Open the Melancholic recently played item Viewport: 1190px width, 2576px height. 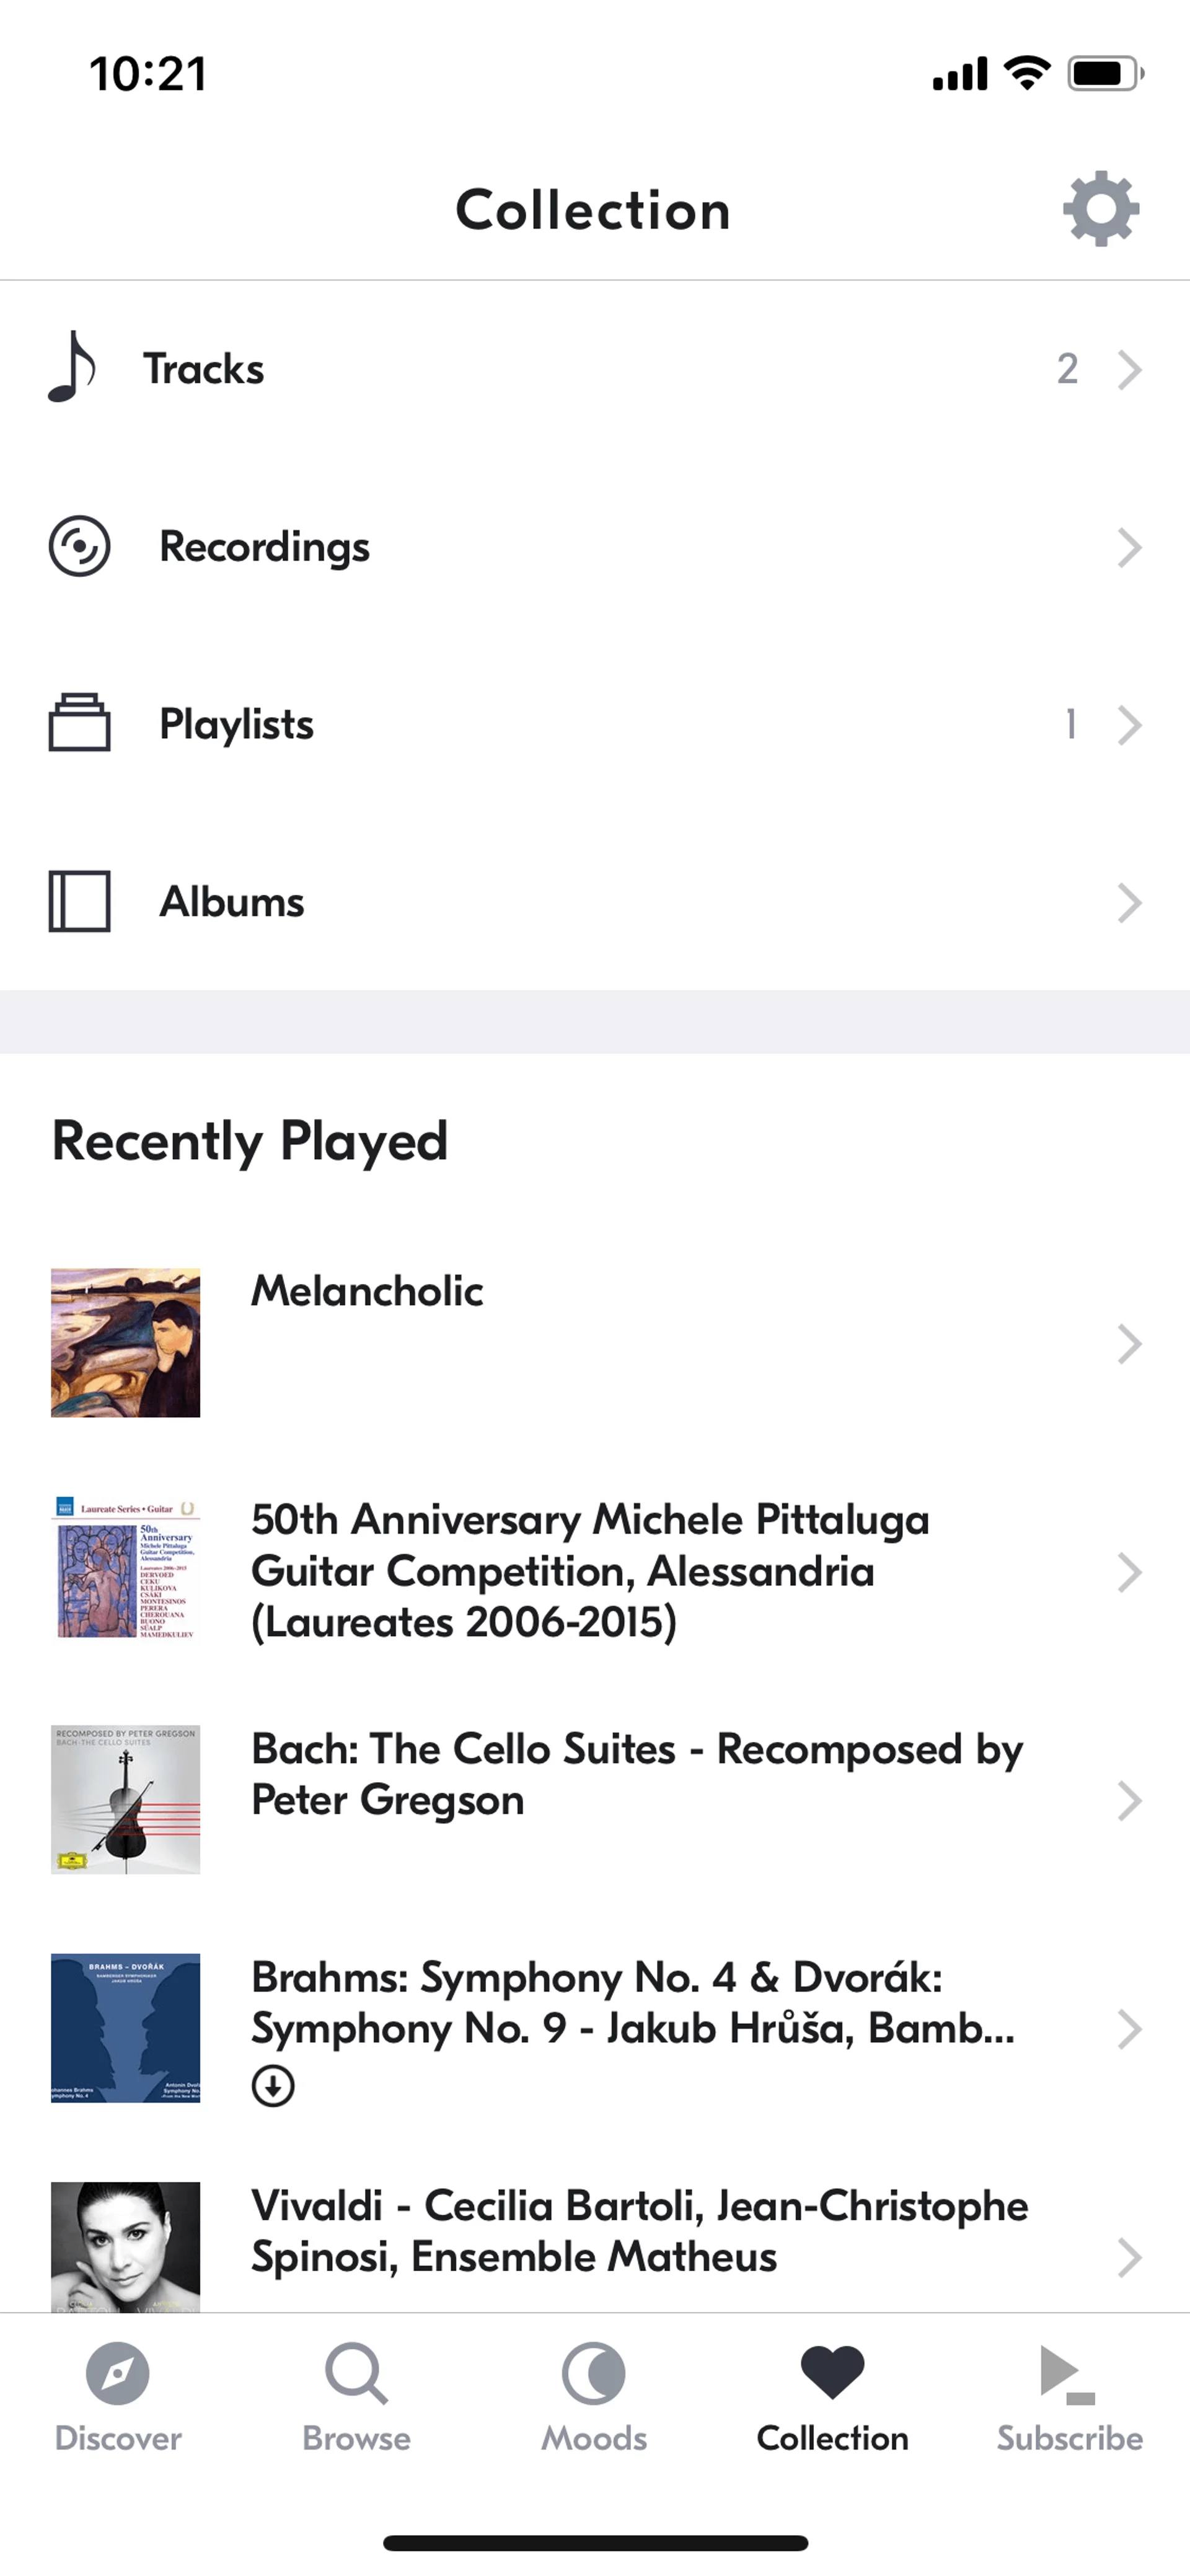pos(367,1291)
